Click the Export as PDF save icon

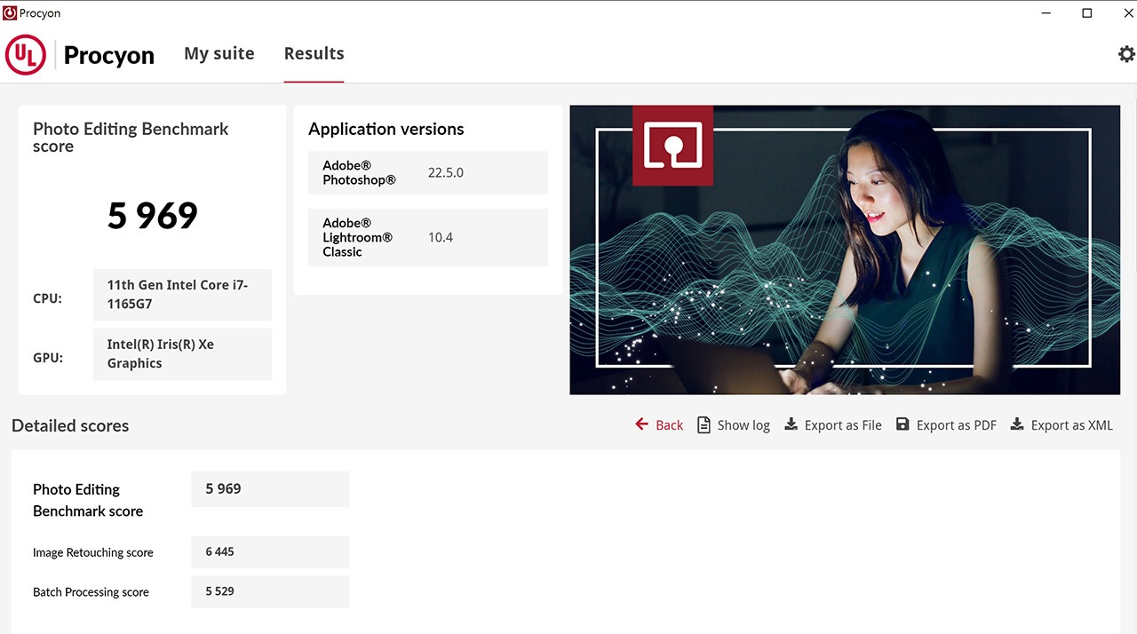tap(902, 425)
